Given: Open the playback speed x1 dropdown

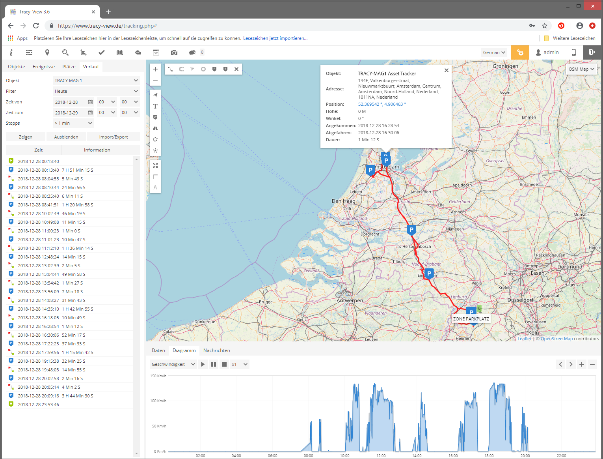Looking at the screenshot, I should pos(240,364).
